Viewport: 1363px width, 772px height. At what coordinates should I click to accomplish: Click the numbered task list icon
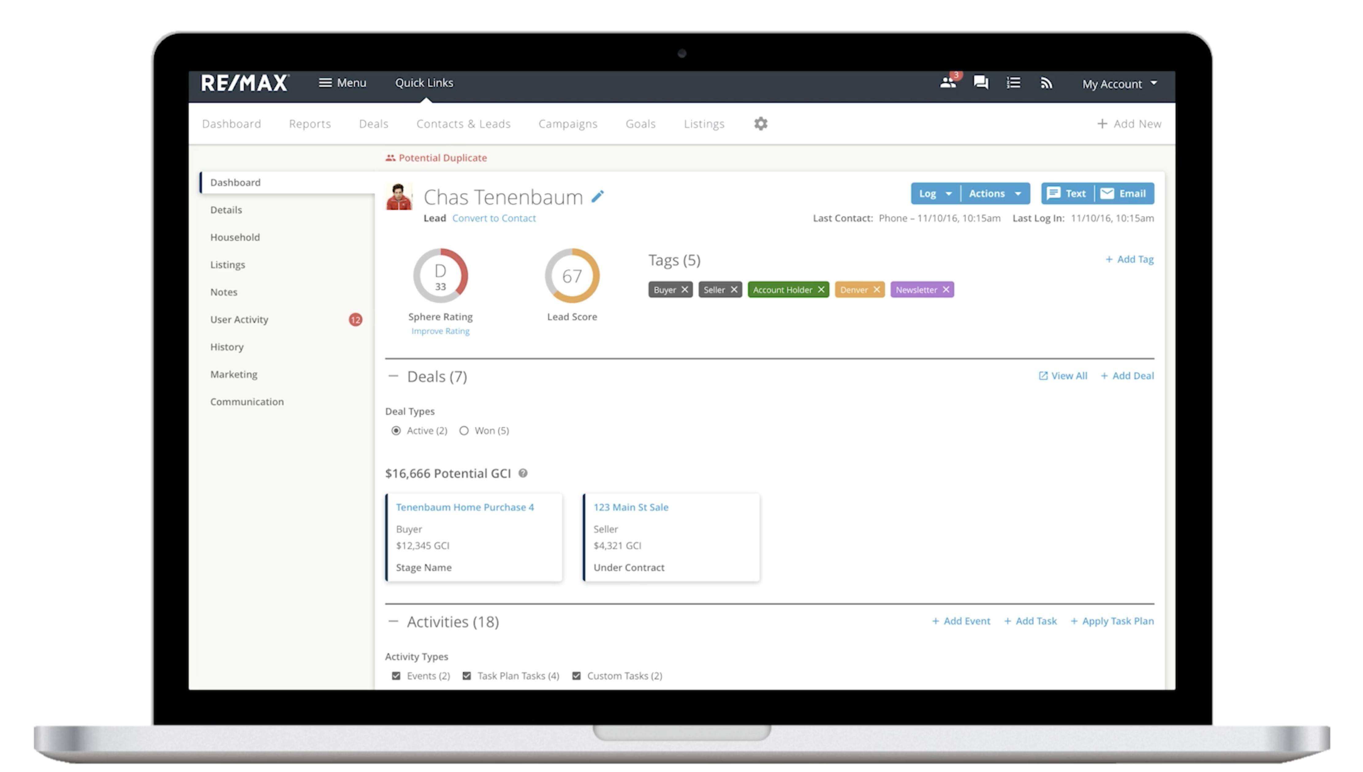1014,83
